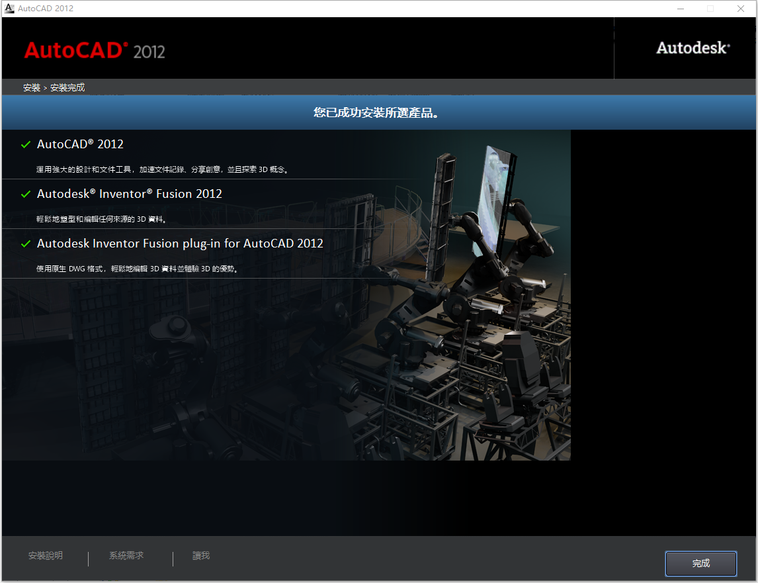Minimize the AutoCAD 2012 installer window

click(681, 9)
